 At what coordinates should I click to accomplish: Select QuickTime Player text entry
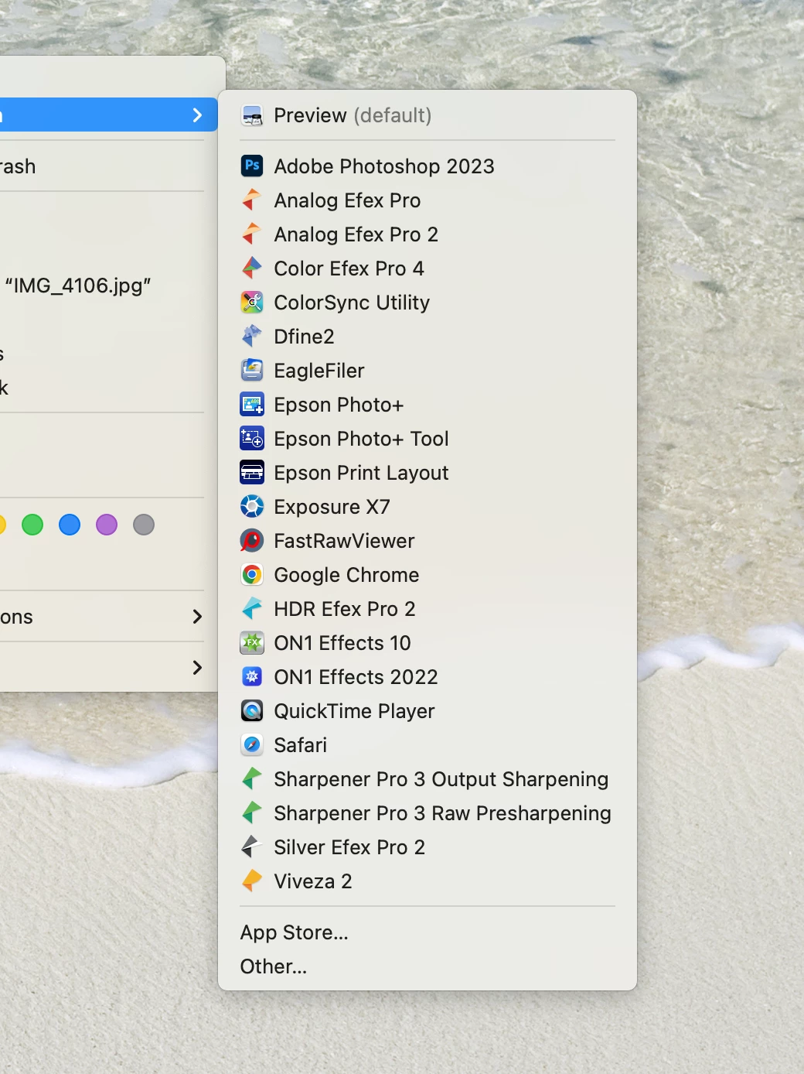click(x=355, y=711)
